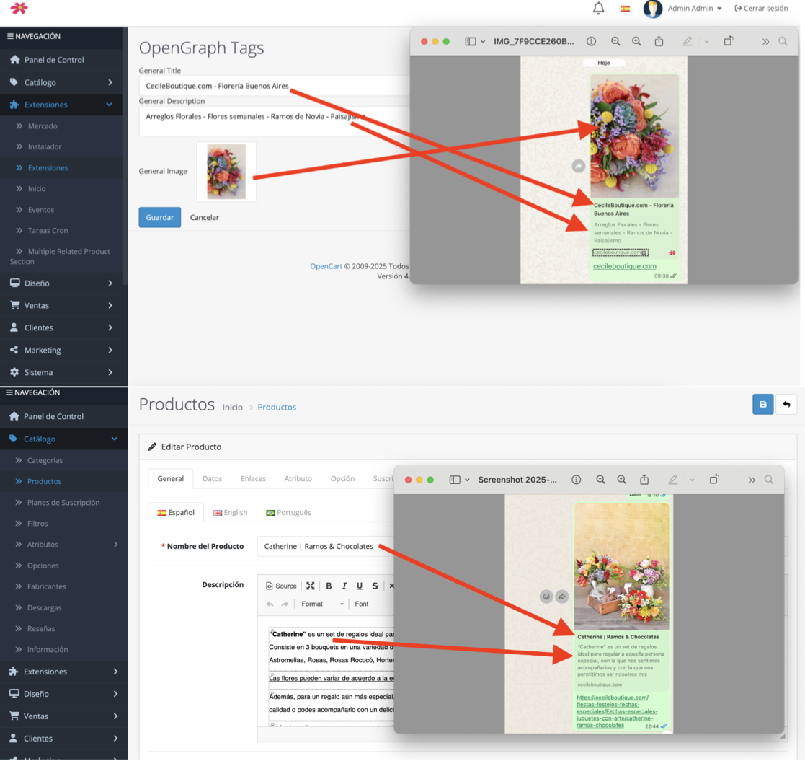
Task: Toggle bold formatting in description editor
Action: click(x=329, y=586)
